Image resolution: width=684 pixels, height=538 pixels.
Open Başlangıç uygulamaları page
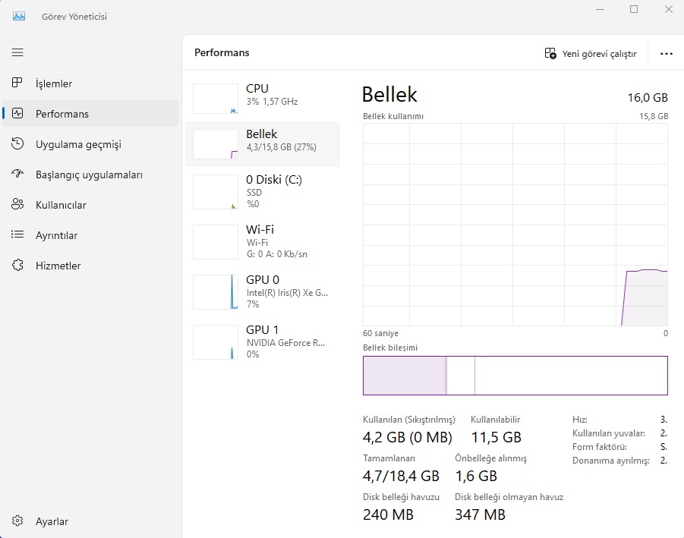point(90,175)
